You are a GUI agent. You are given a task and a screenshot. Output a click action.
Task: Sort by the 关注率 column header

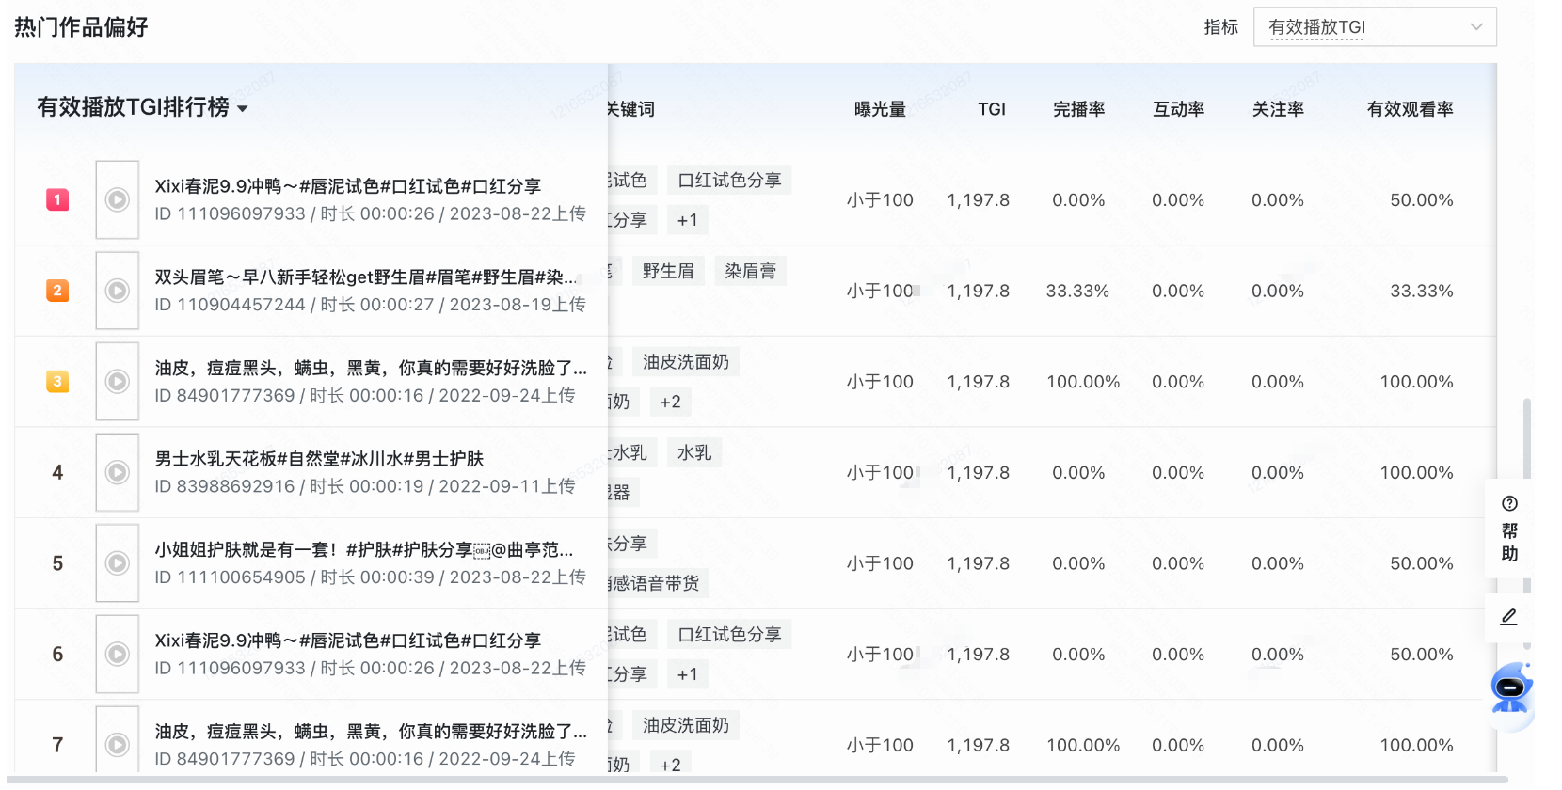click(1278, 109)
